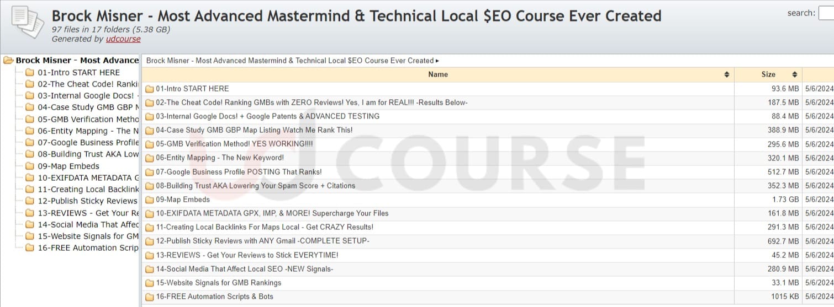
Task: Click the Name column header
Action: click(x=438, y=74)
